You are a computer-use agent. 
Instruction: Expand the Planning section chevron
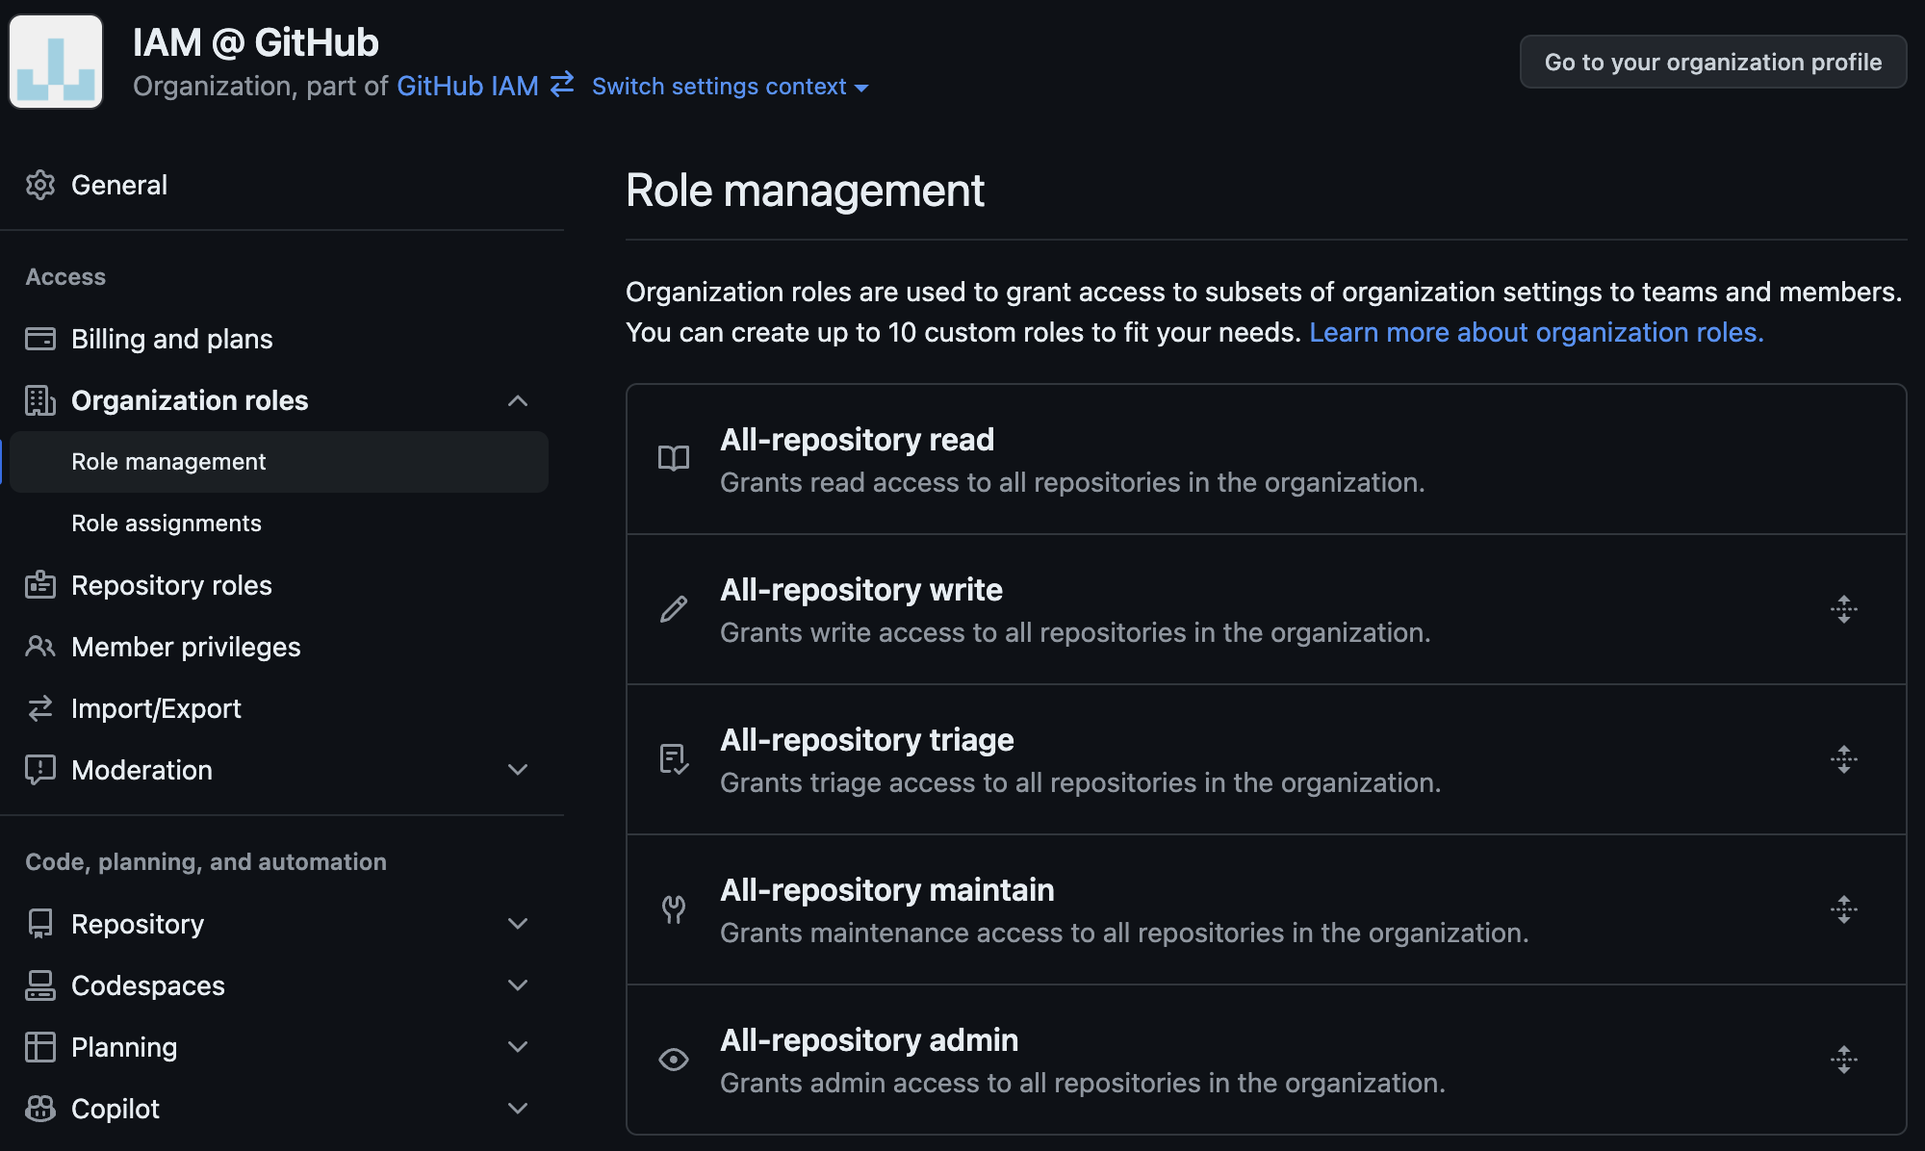click(518, 1047)
